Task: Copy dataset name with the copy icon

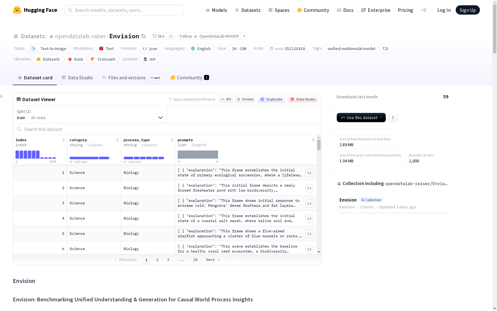Action: click(143, 36)
